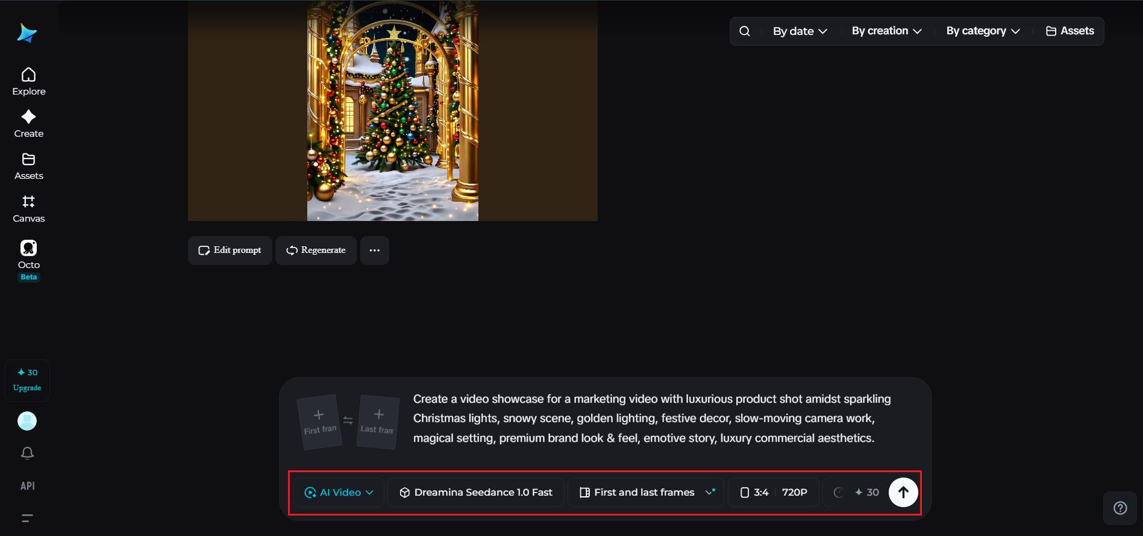Click the search icon
The height and width of the screenshot is (536, 1143).
point(745,31)
